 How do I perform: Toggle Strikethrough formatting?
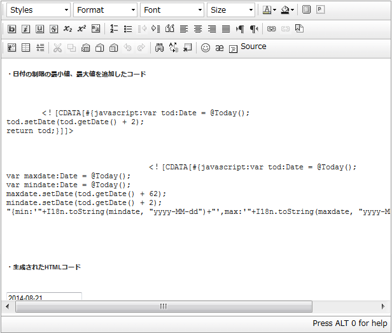tap(53, 29)
